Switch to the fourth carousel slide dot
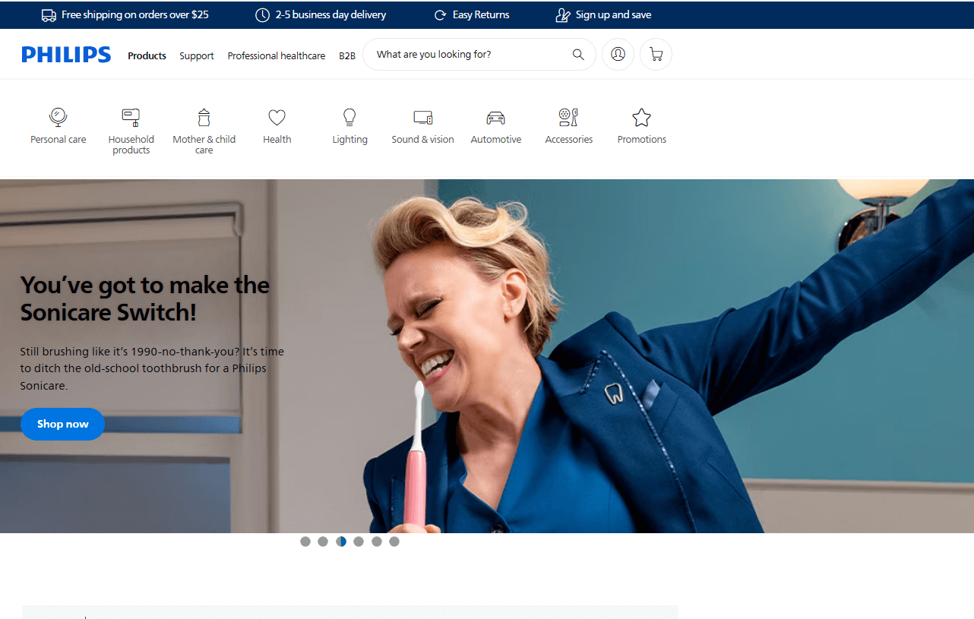The height and width of the screenshot is (619, 974). pyautogui.click(x=359, y=542)
